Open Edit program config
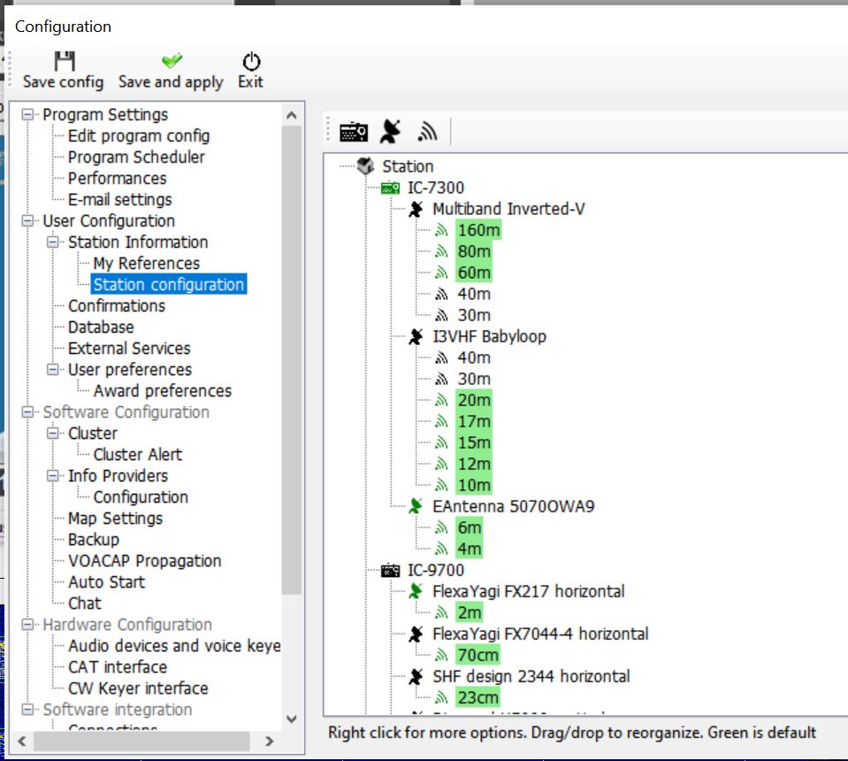The height and width of the screenshot is (761, 848). [x=139, y=136]
